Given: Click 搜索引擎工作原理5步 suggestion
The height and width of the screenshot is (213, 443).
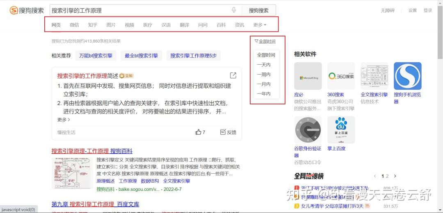Looking at the screenshot, I should click(194, 56).
